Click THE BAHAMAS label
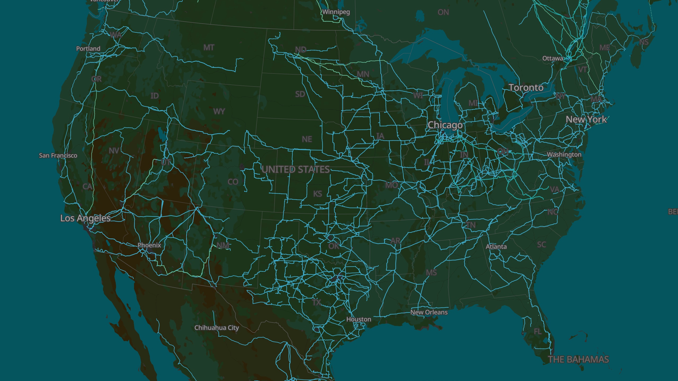Image resolution: width=678 pixels, height=381 pixels. click(x=578, y=359)
